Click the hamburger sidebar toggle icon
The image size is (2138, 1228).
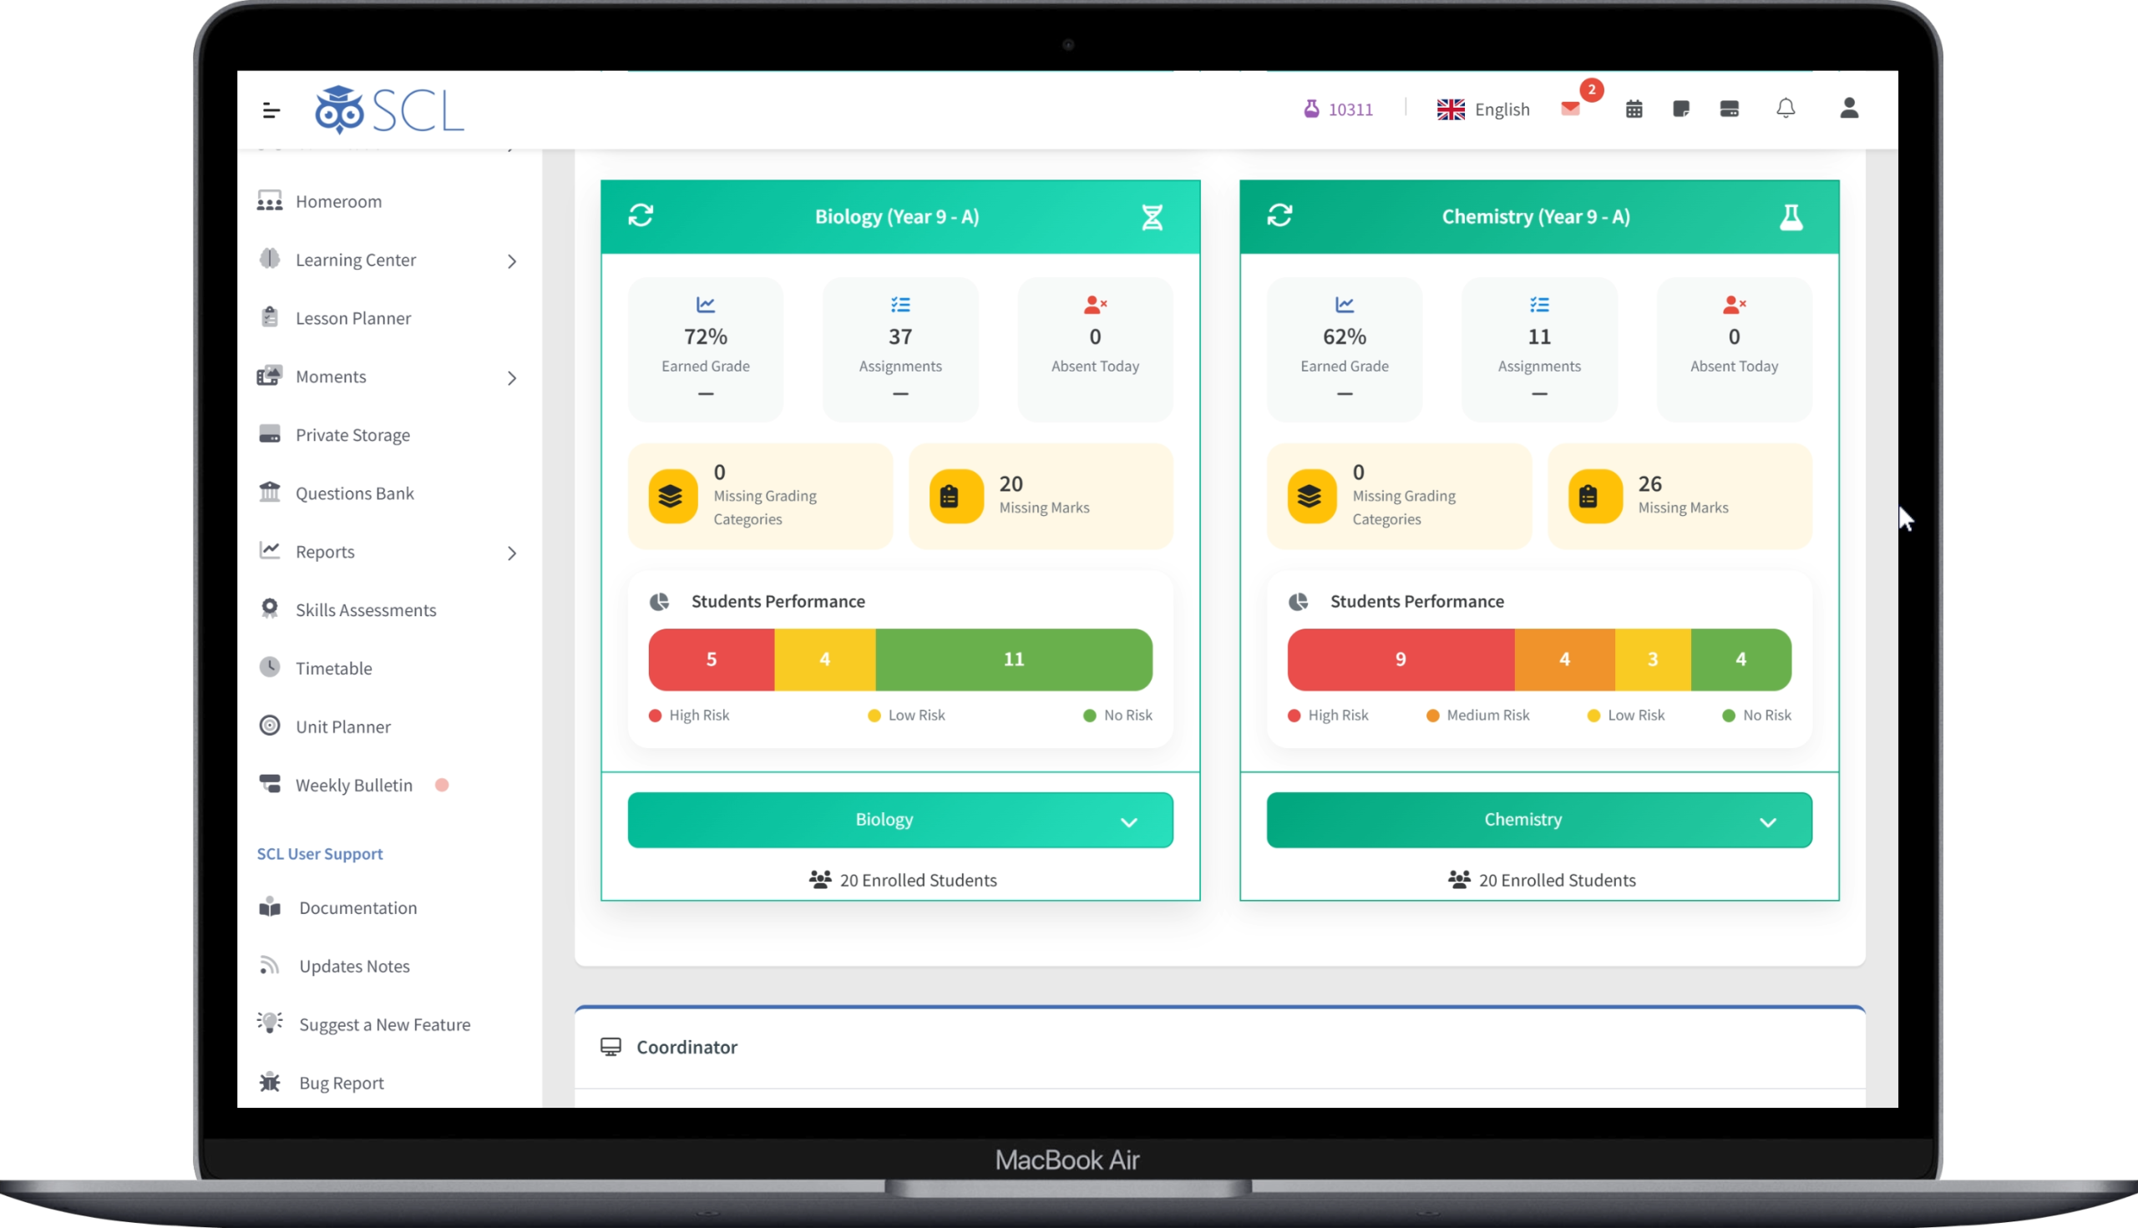click(x=271, y=110)
